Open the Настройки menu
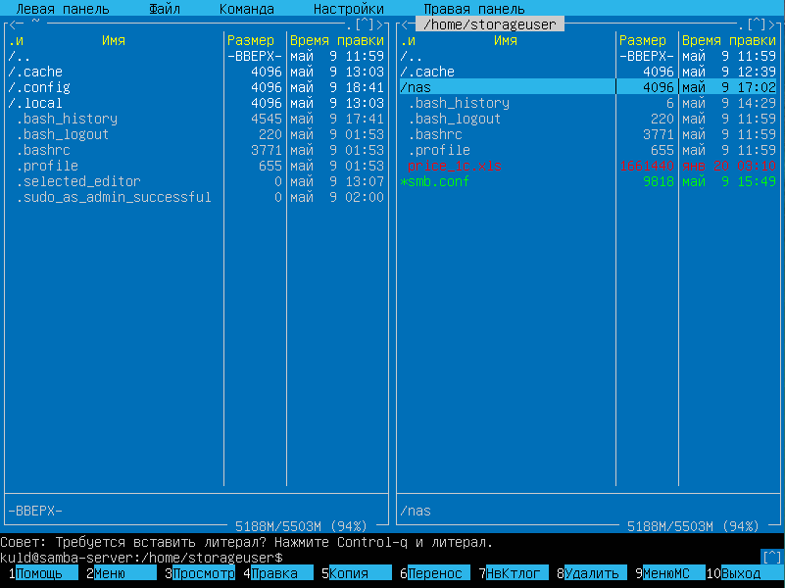Viewport: 785px width, 588px height. tap(348, 9)
